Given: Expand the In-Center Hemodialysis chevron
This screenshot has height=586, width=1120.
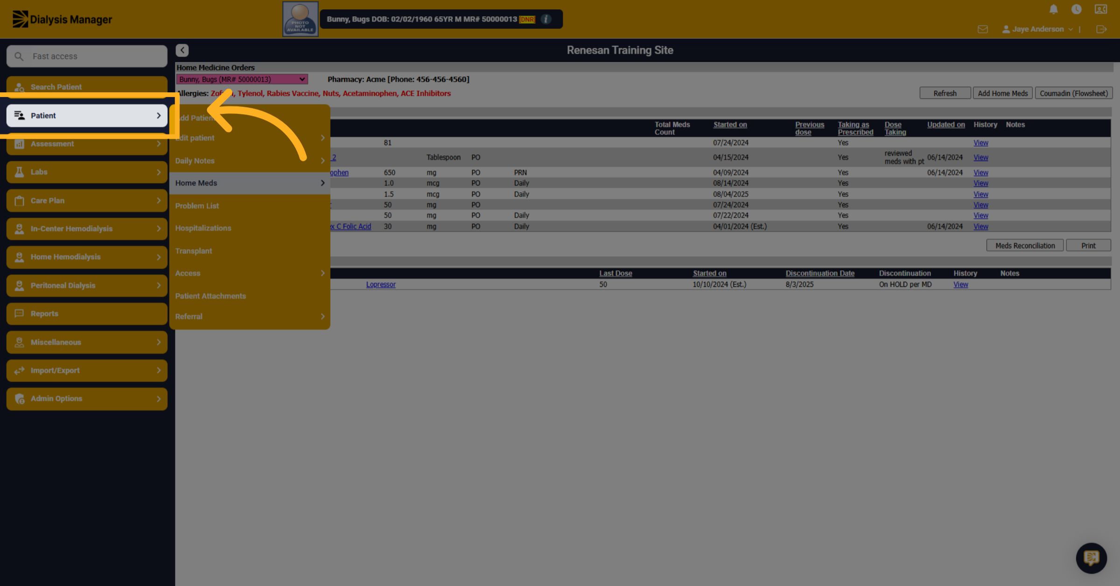Looking at the screenshot, I should pos(159,229).
